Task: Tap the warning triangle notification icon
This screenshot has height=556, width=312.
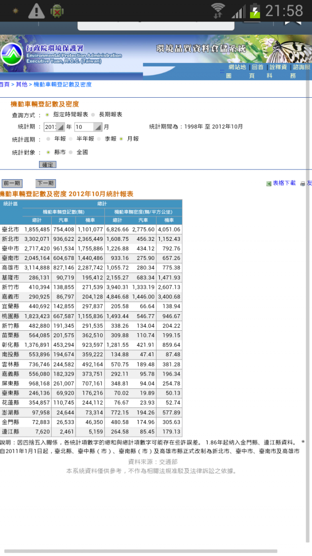Action: [x=37, y=11]
